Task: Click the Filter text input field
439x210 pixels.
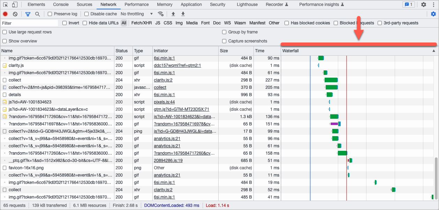Action: pyautogui.click(x=29, y=23)
